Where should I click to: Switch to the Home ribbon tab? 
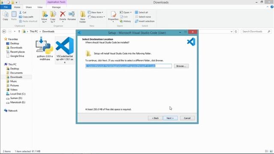click(x=17, y=7)
